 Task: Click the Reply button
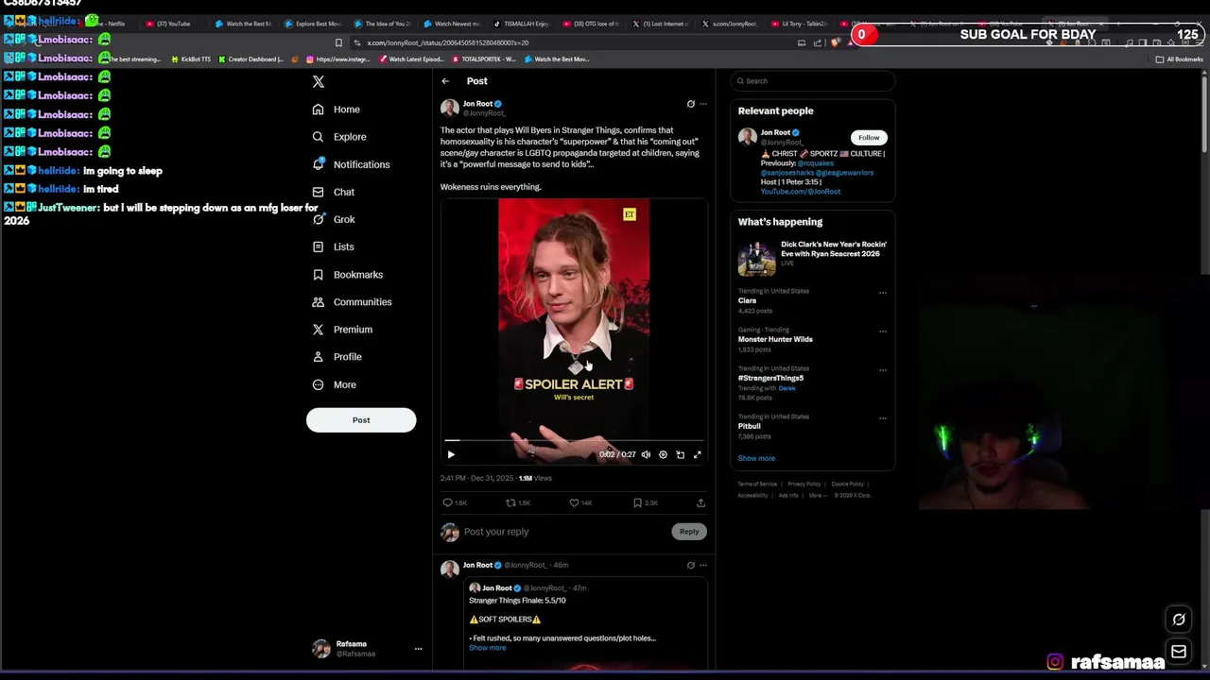point(689,532)
